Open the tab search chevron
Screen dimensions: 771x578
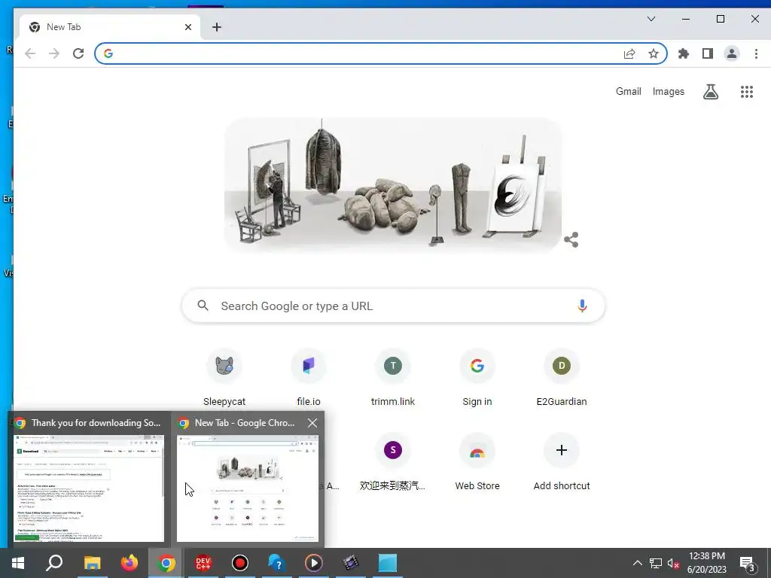click(651, 19)
